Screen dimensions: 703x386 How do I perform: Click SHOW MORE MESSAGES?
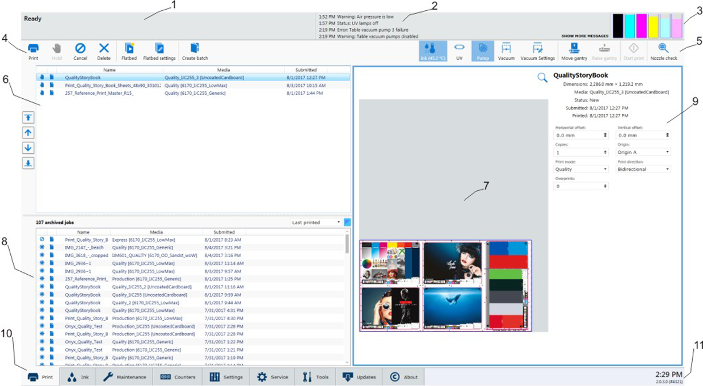pos(585,36)
